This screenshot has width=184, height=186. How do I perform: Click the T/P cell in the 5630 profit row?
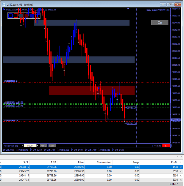point(52,176)
